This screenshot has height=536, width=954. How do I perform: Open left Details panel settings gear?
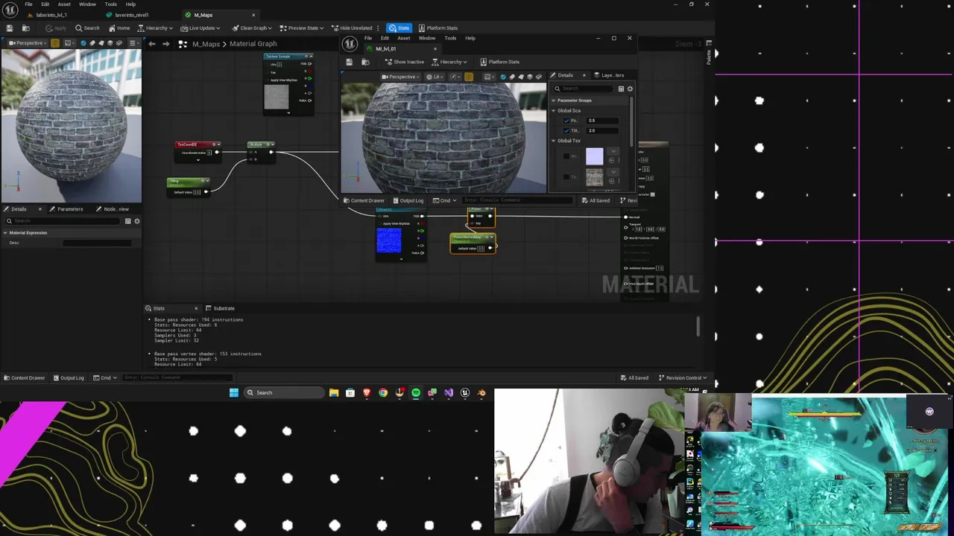tap(136, 221)
